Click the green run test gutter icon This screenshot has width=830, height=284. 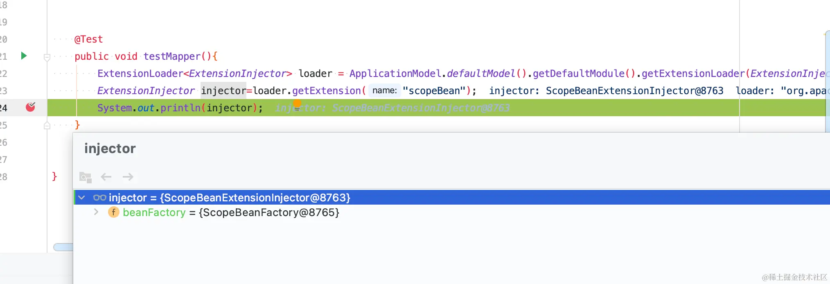coord(24,56)
